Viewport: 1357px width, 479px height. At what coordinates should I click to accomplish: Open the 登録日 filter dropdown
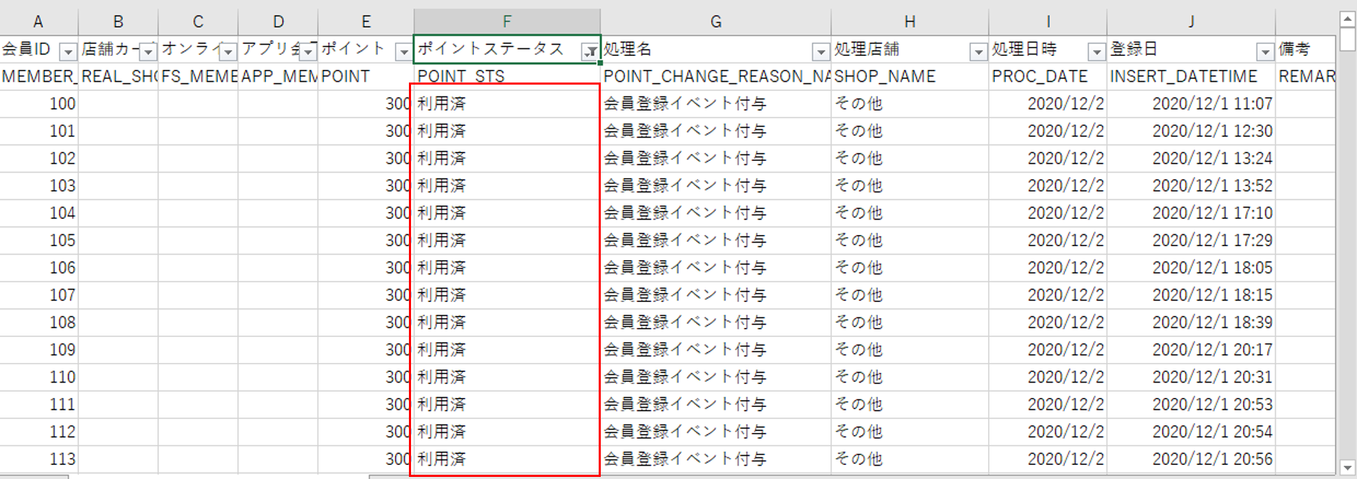click(1265, 52)
